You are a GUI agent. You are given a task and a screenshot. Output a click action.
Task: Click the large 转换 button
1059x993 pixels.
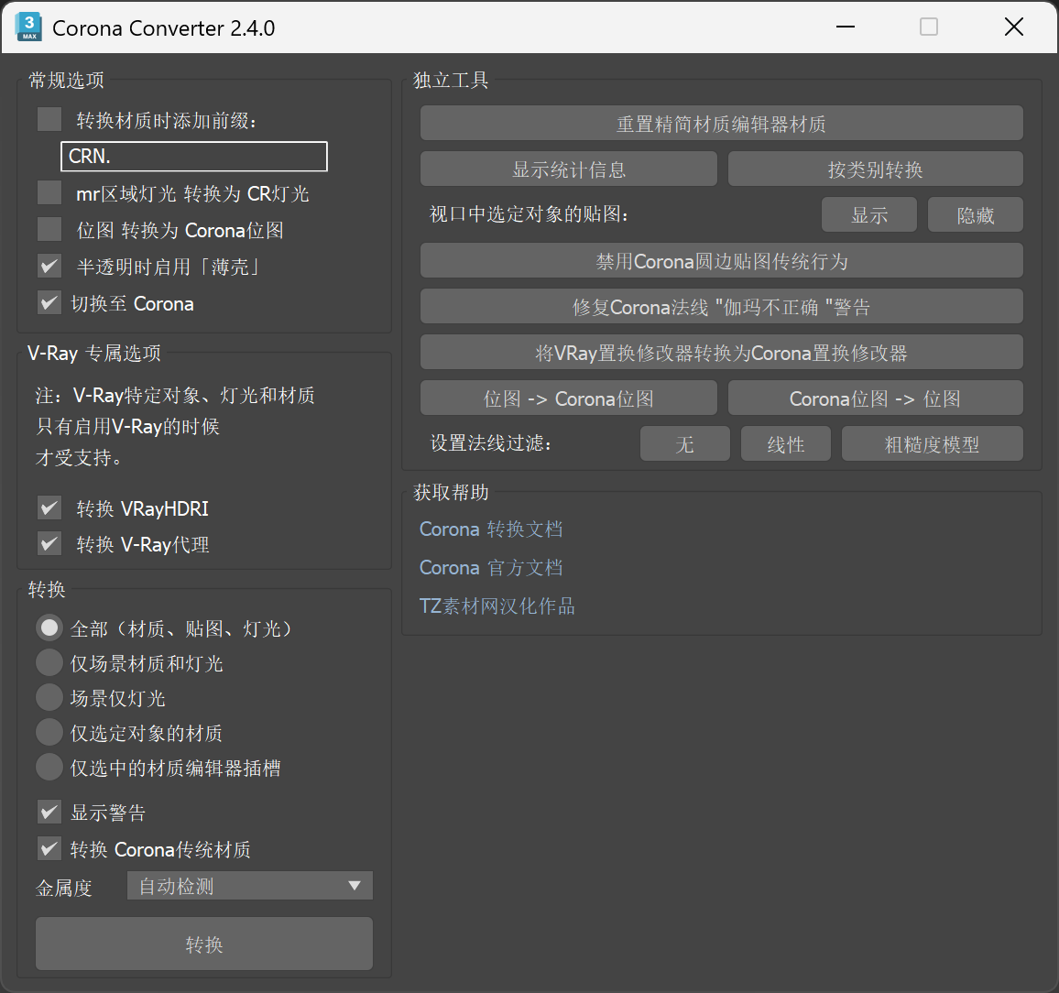click(x=204, y=944)
